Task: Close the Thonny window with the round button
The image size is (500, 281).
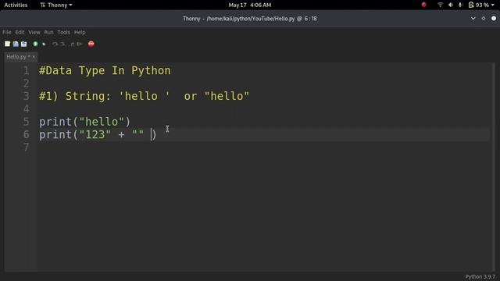Action: click(x=494, y=19)
